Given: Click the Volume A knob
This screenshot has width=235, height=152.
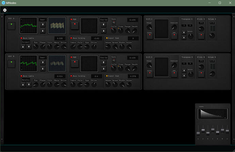Looking at the screenshot, I should pyautogui.click(x=212, y=36).
